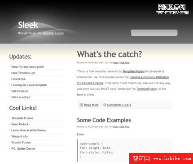Click the Read More link

(91, 105)
